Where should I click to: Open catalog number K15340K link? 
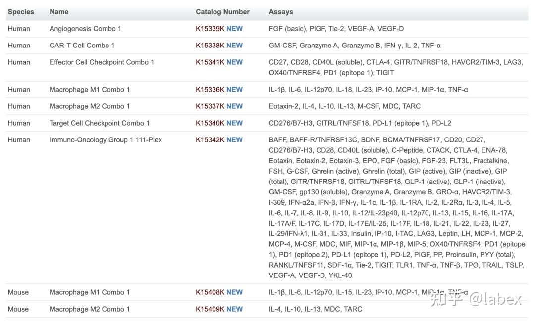coord(210,123)
